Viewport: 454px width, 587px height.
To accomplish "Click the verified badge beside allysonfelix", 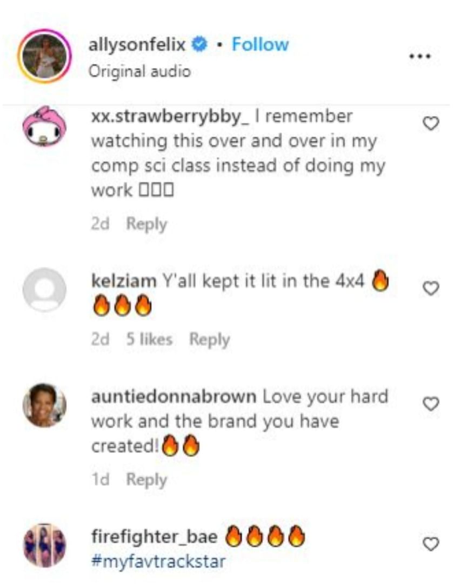I will click(x=199, y=44).
